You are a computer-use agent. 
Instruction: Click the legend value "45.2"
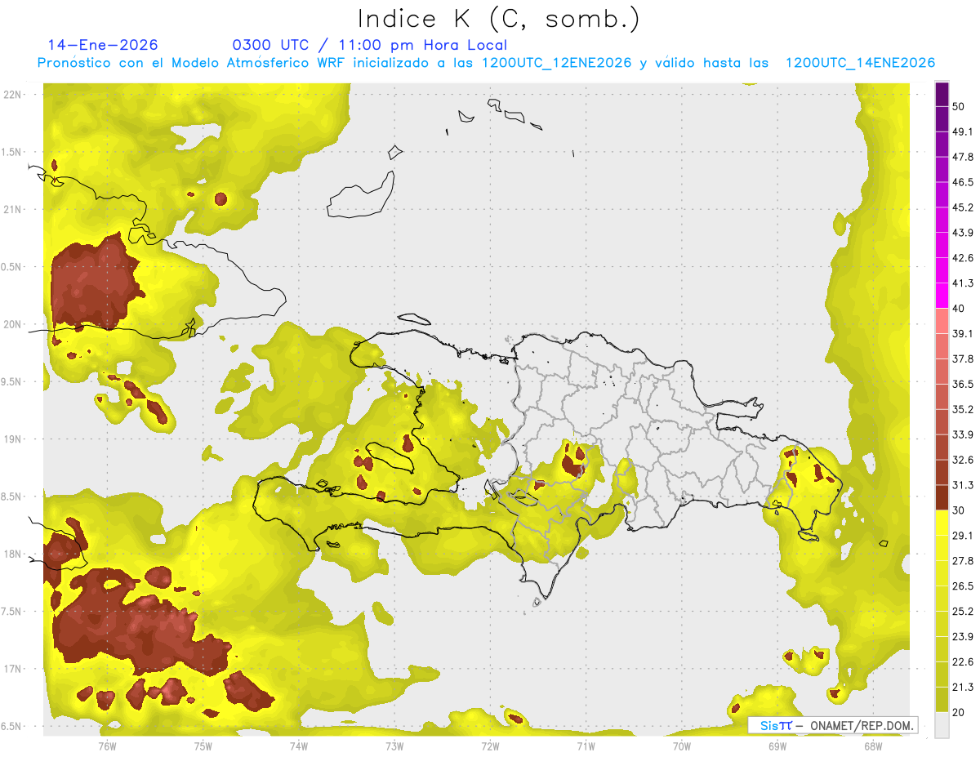point(963,208)
